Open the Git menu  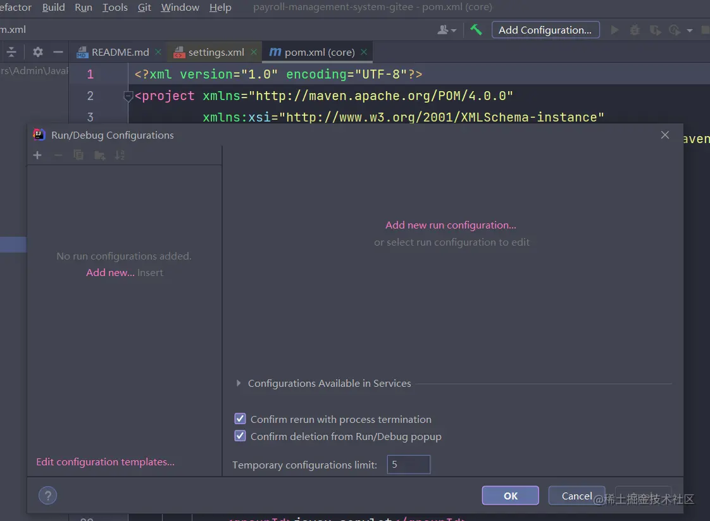tap(144, 7)
